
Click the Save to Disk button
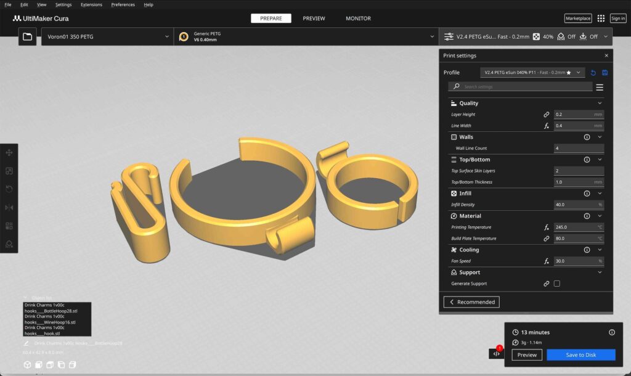point(580,354)
